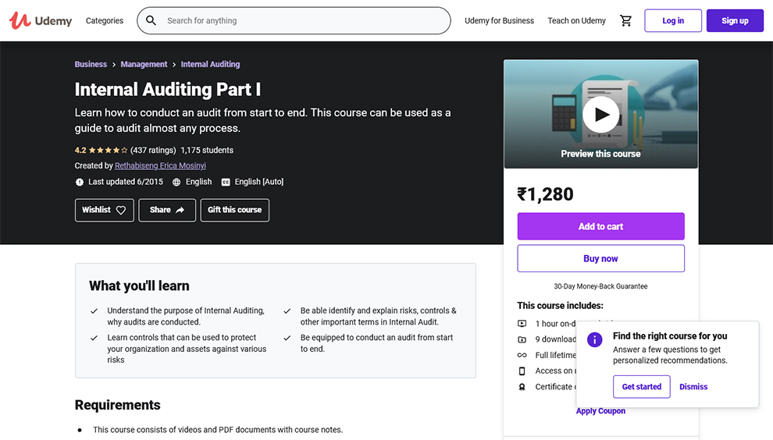The height and width of the screenshot is (440, 773).
Task: Click the last updated alert icon
Action: pos(80,182)
